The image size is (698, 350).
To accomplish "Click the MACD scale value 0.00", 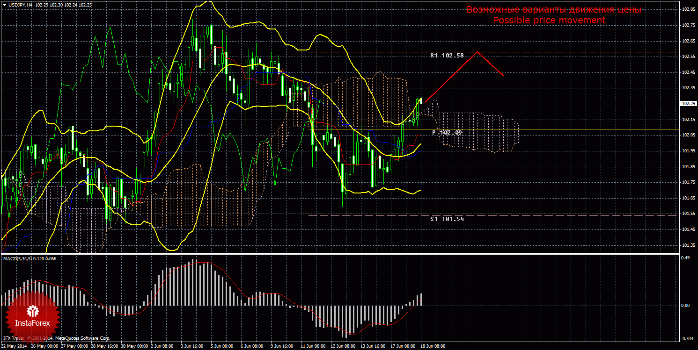I will (685, 306).
